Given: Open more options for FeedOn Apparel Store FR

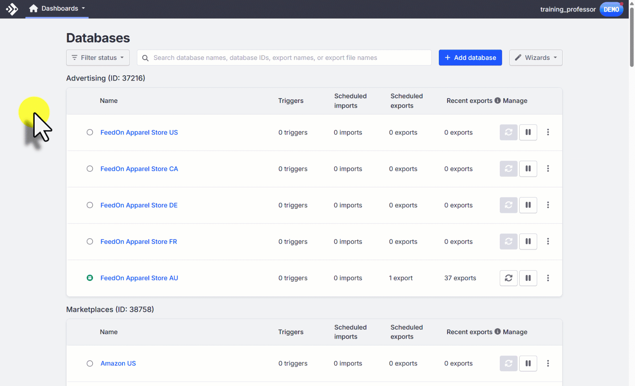Looking at the screenshot, I should click(x=548, y=242).
